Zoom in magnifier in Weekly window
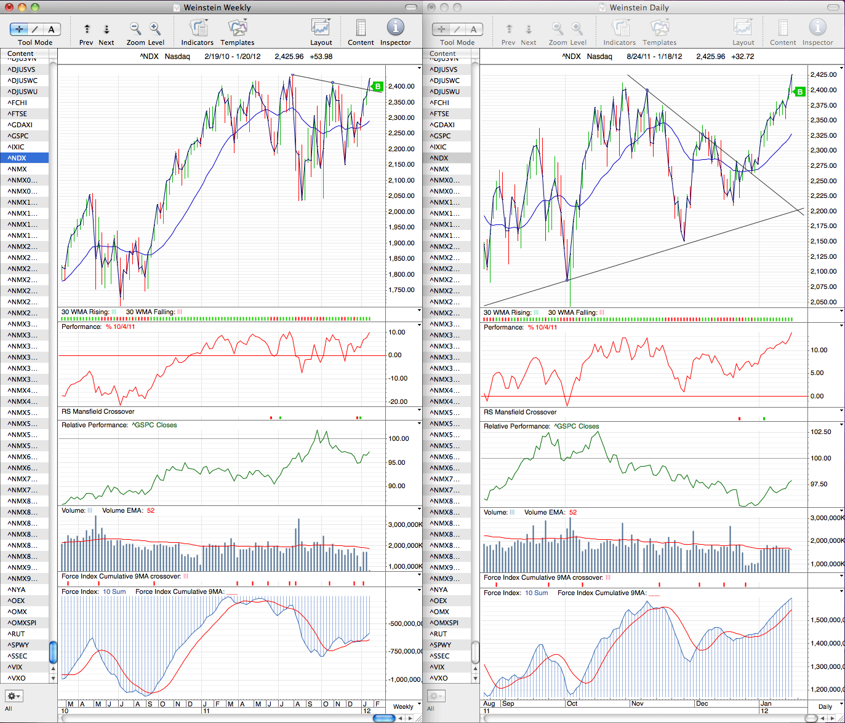Viewport: 845px width, 723px height. click(155, 28)
